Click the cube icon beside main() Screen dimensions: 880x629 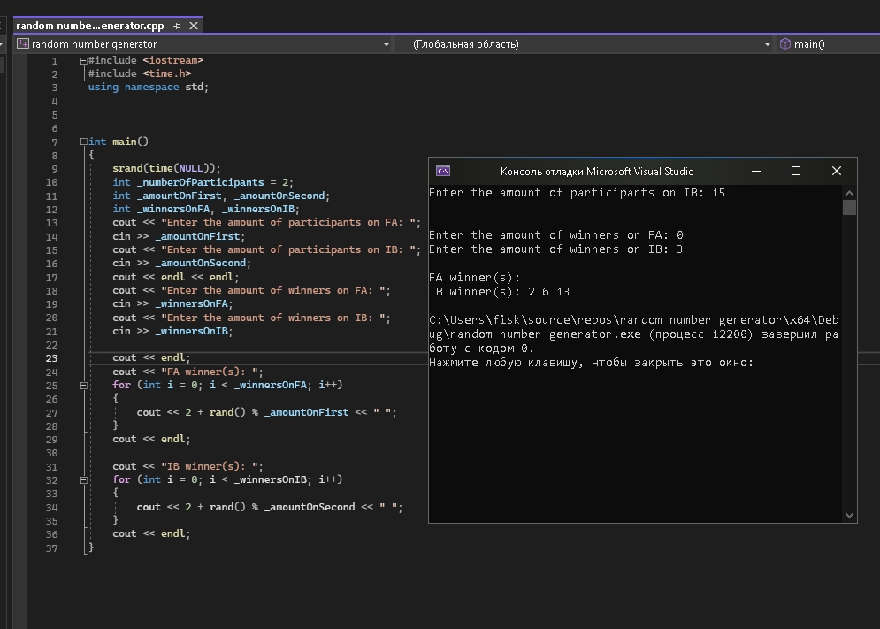(x=784, y=43)
